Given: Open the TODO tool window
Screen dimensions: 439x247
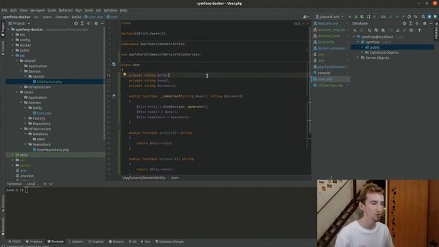Looking at the screenshot, I should click(14, 242).
